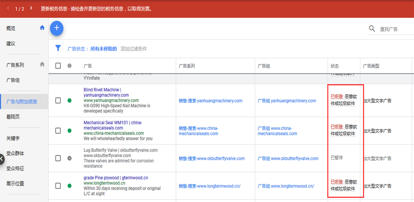
Task: Tick the Blind Rivet Machine ad checkbox
Action: click(x=58, y=100)
